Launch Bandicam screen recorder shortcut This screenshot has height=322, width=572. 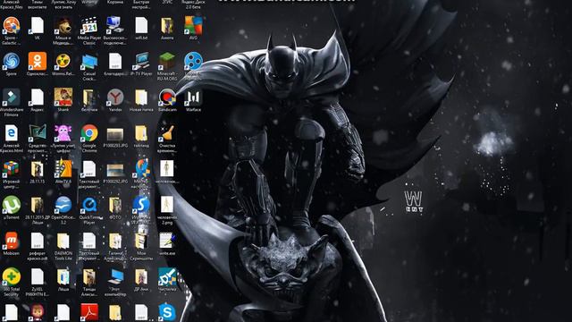click(x=167, y=97)
